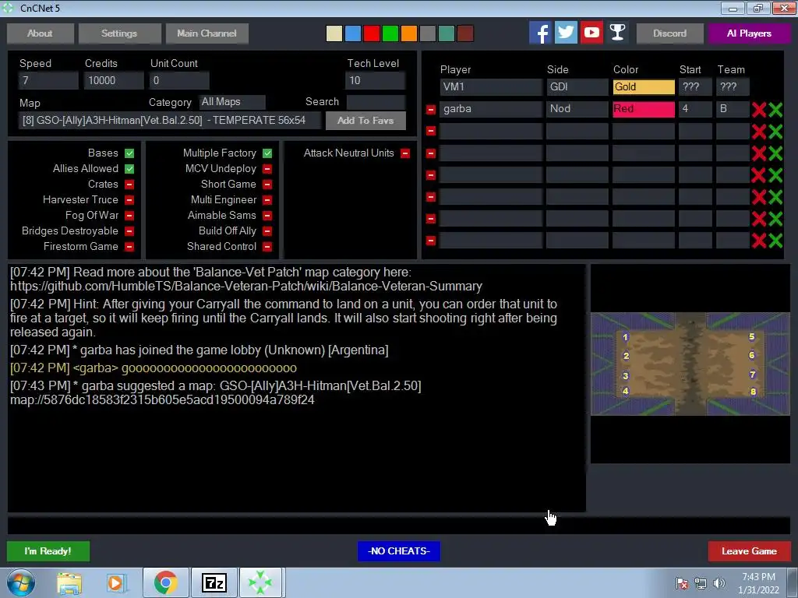This screenshot has height=598, width=798.
Task: Click the map Search input field
Action: (376, 102)
